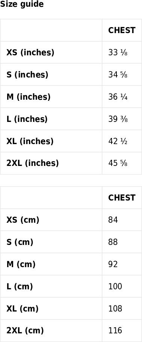This screenshot has height=342, width=142.
Task: Click the 39 ⅜ chest value
Action: tap(118, 119)
